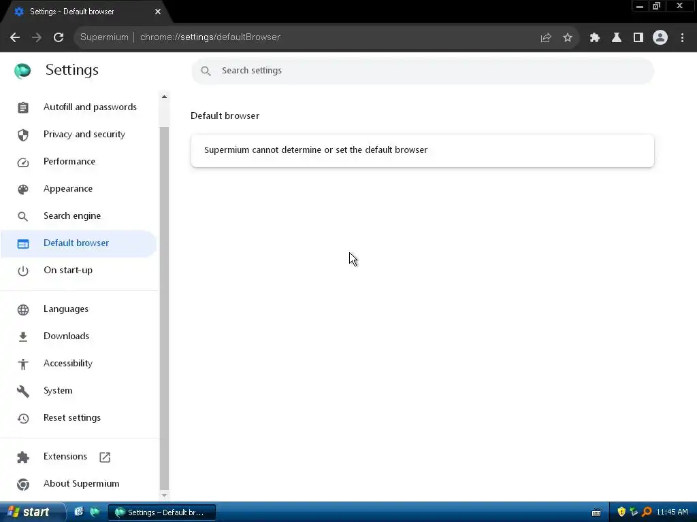Click the sidebar scroll down arrow
Screen dimensions: 697x522
pyautogui.click(x=164, y=495)
